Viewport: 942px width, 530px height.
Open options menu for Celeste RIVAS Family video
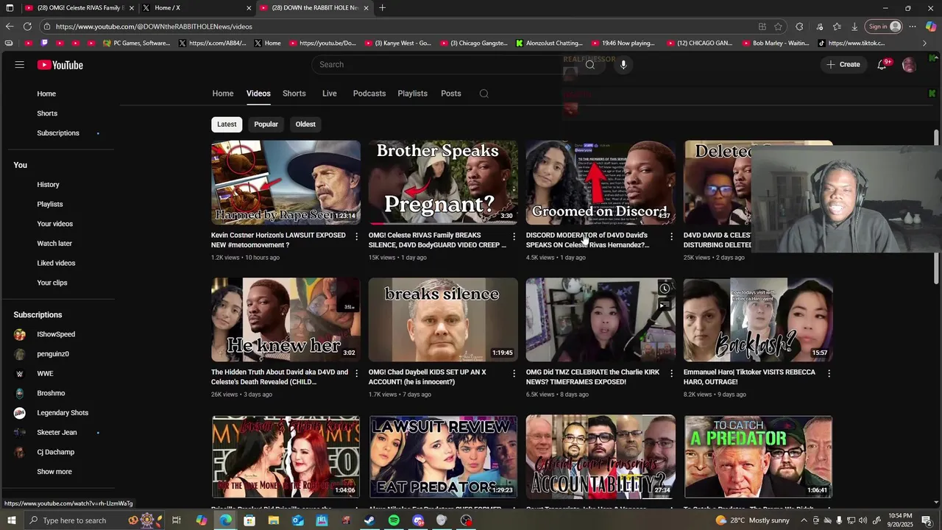(514, 236)
